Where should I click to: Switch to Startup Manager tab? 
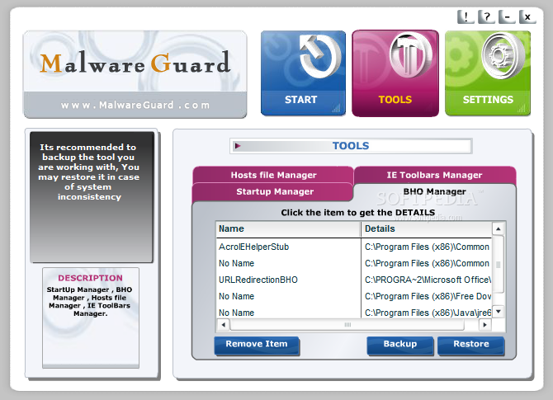click(x=273, y=191)
